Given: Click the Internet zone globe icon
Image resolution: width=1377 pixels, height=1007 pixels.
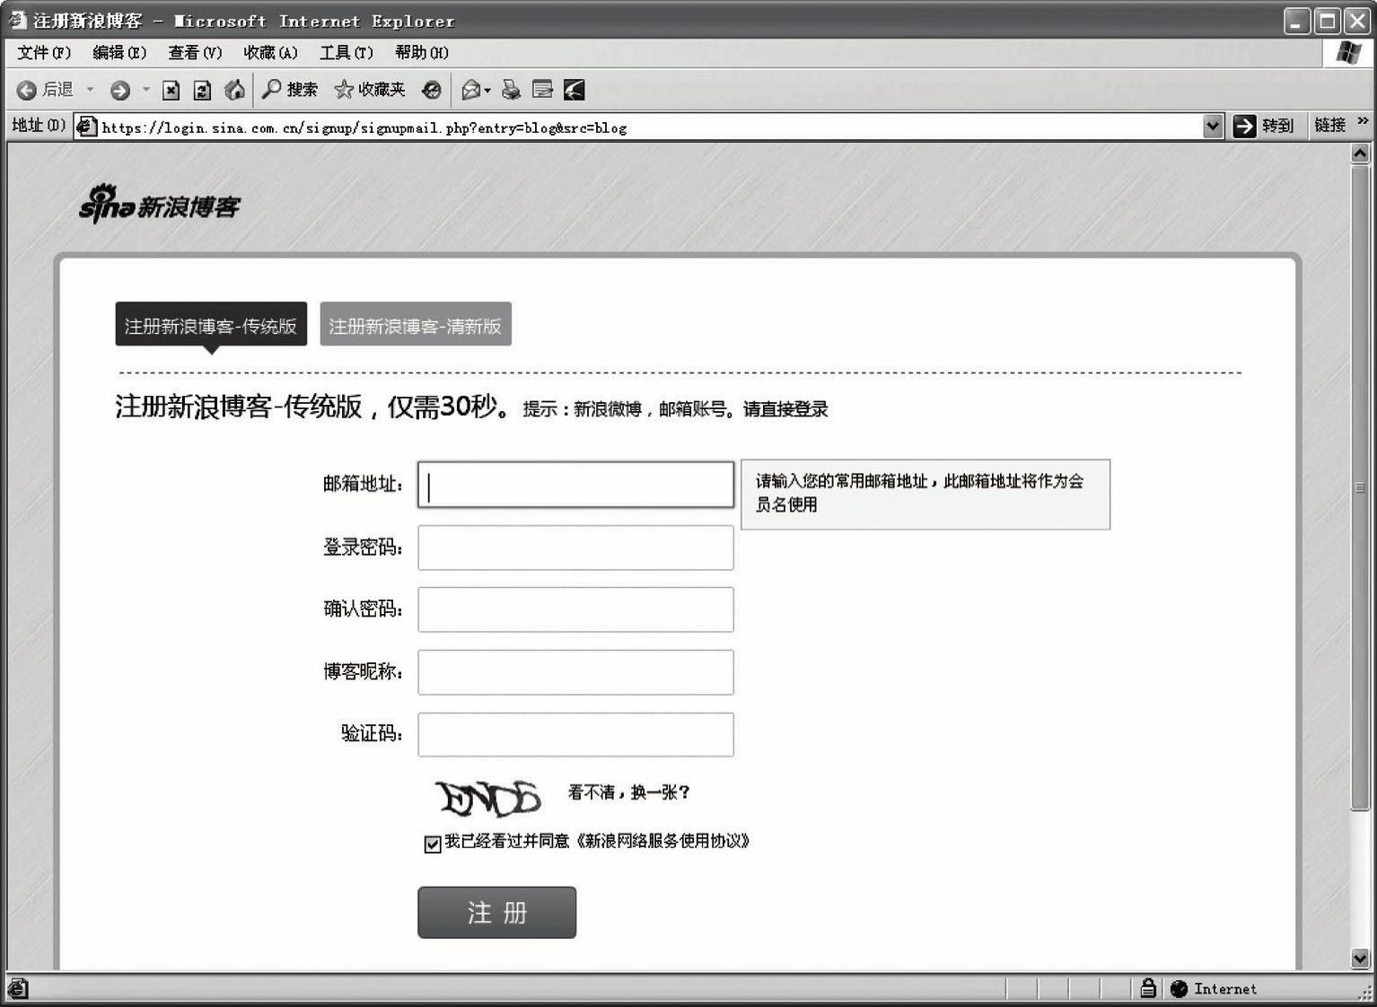Looking at the screenshot, I should pos(1180,989).
